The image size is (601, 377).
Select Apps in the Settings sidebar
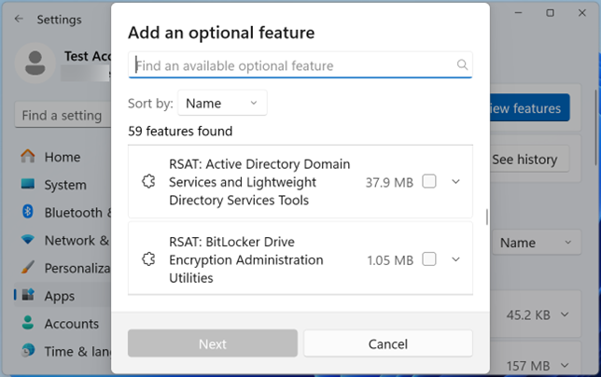(x=60, y=296)
